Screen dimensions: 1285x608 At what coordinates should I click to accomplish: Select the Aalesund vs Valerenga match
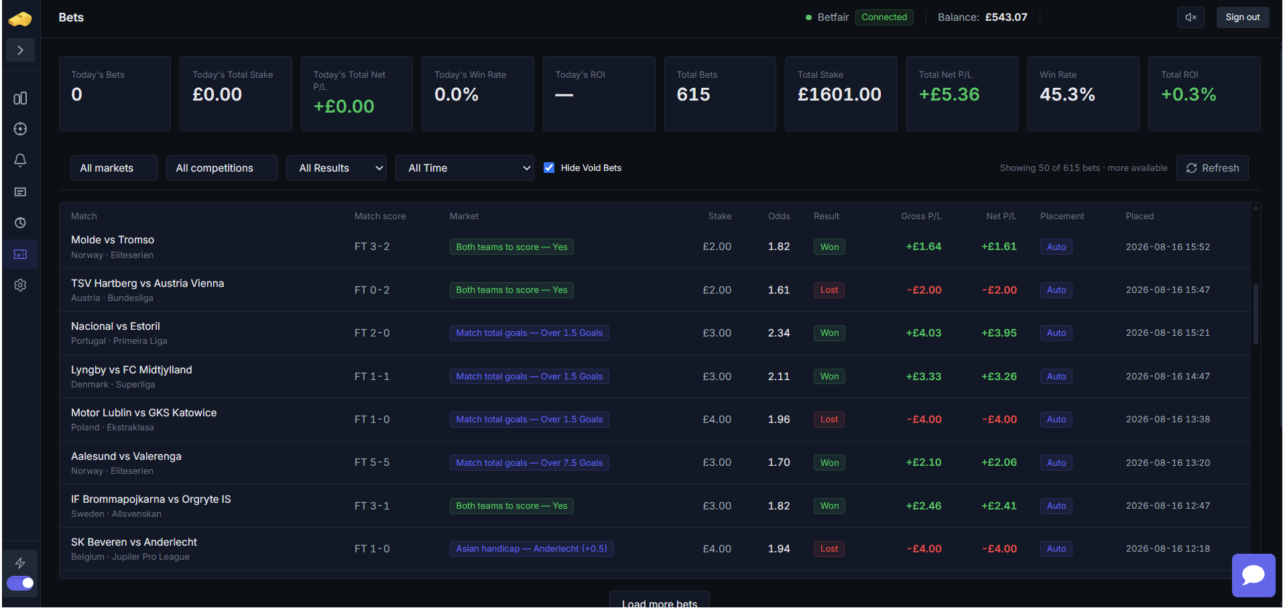coord(655,463)
